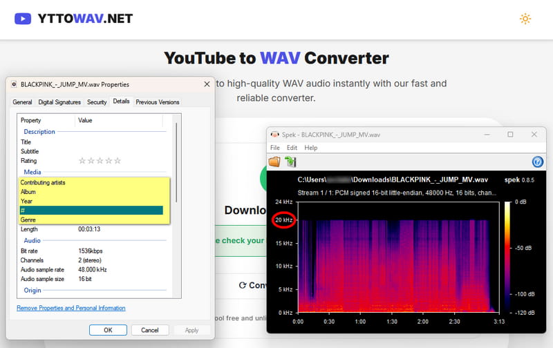The width and height of the screenshot is (553, 348).
Task: Toggle the sun light-mode theme icon
Action: point(525,19)
